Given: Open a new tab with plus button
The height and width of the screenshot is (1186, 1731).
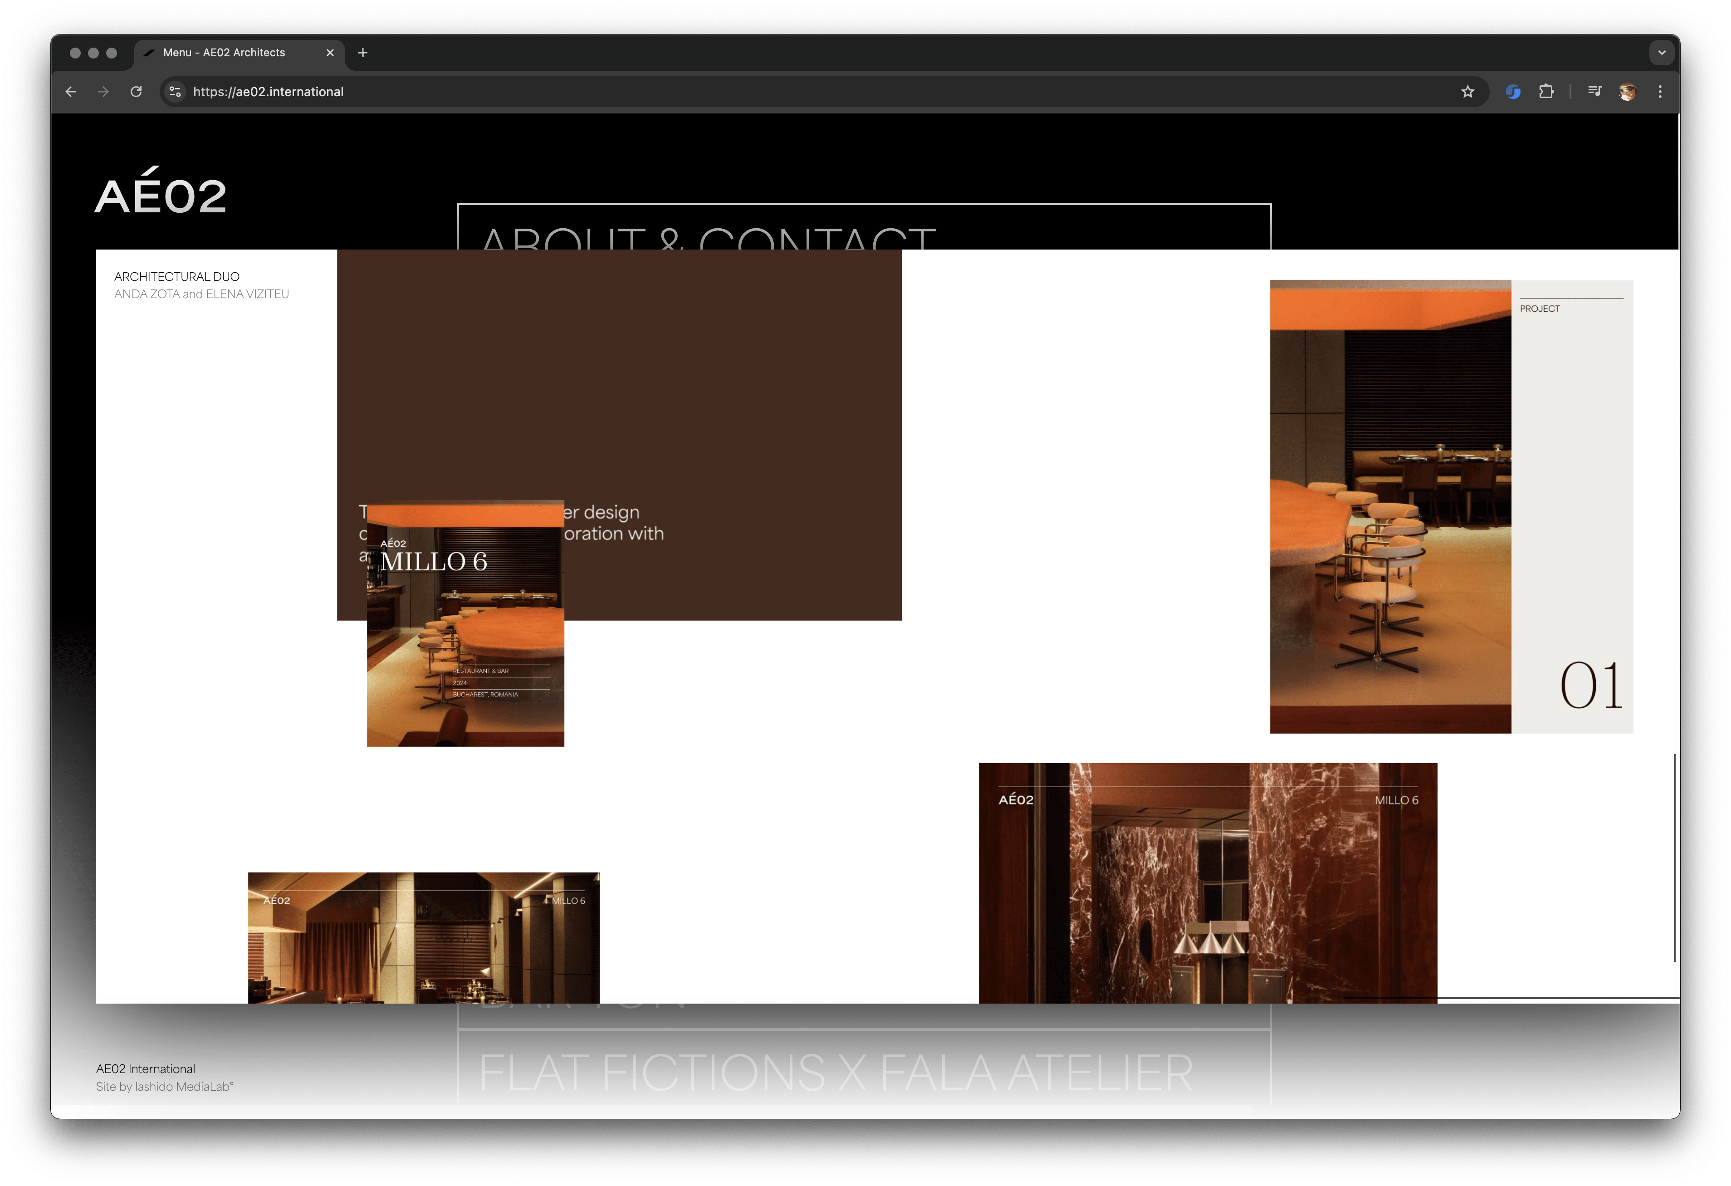Looking at the screenshot, I should tap(363, 53).
